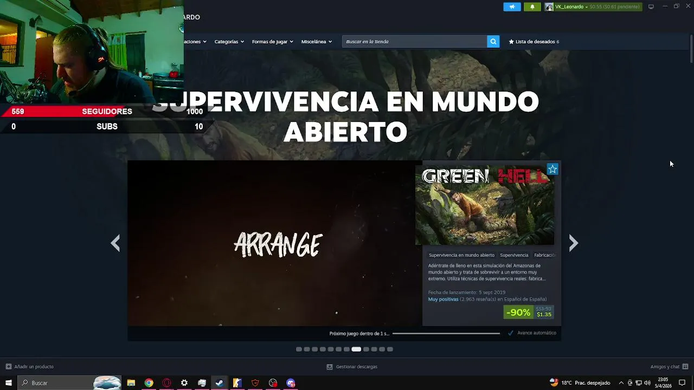Screen dimensions: 694x390
Task: Click the Windows taskbar Buscar box
Action: 70,383
